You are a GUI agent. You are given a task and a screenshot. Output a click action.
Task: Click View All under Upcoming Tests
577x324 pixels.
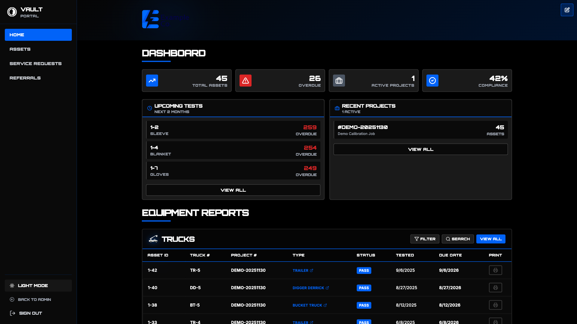233,190
